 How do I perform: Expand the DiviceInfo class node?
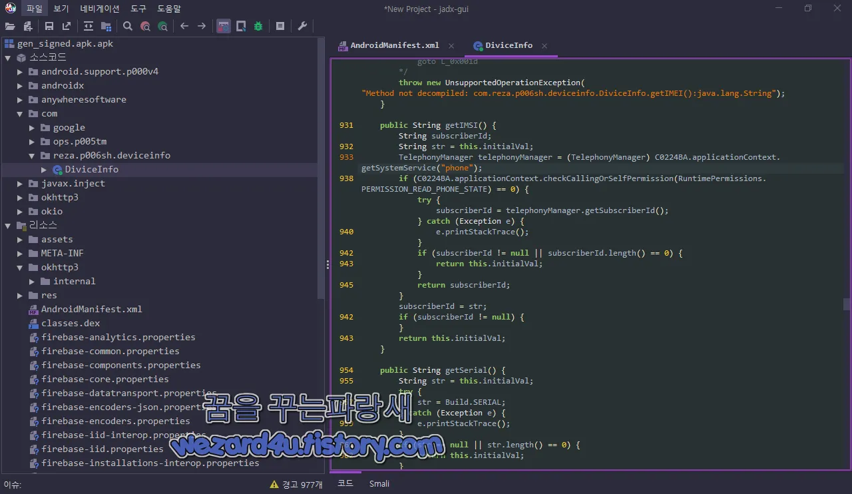point(44,170)
